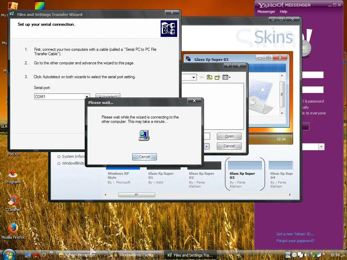Open the Messenger menu in Yahoo Messenger
This screenshot has height=260, width=347.
point(266,12)
